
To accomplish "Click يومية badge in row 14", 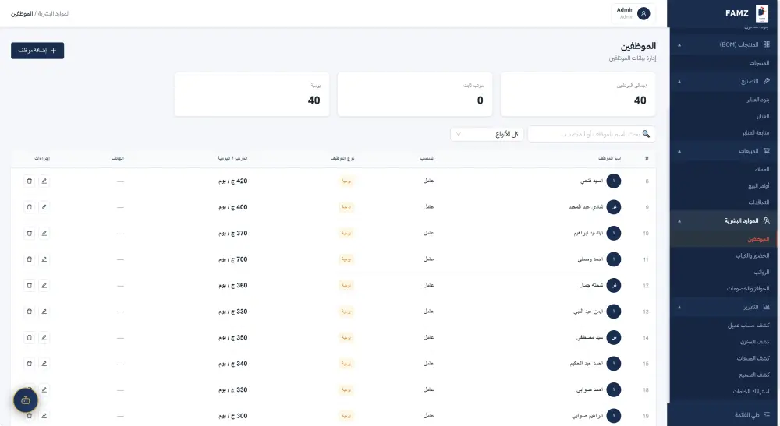I will pos(346,338).
